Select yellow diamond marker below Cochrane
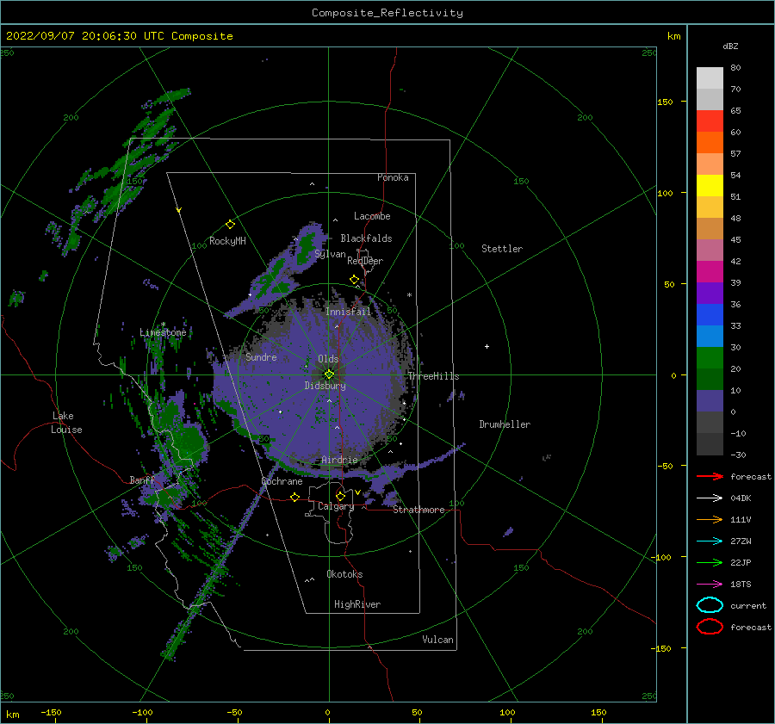This screenshot has height=724, width=775. coord(295,498)
